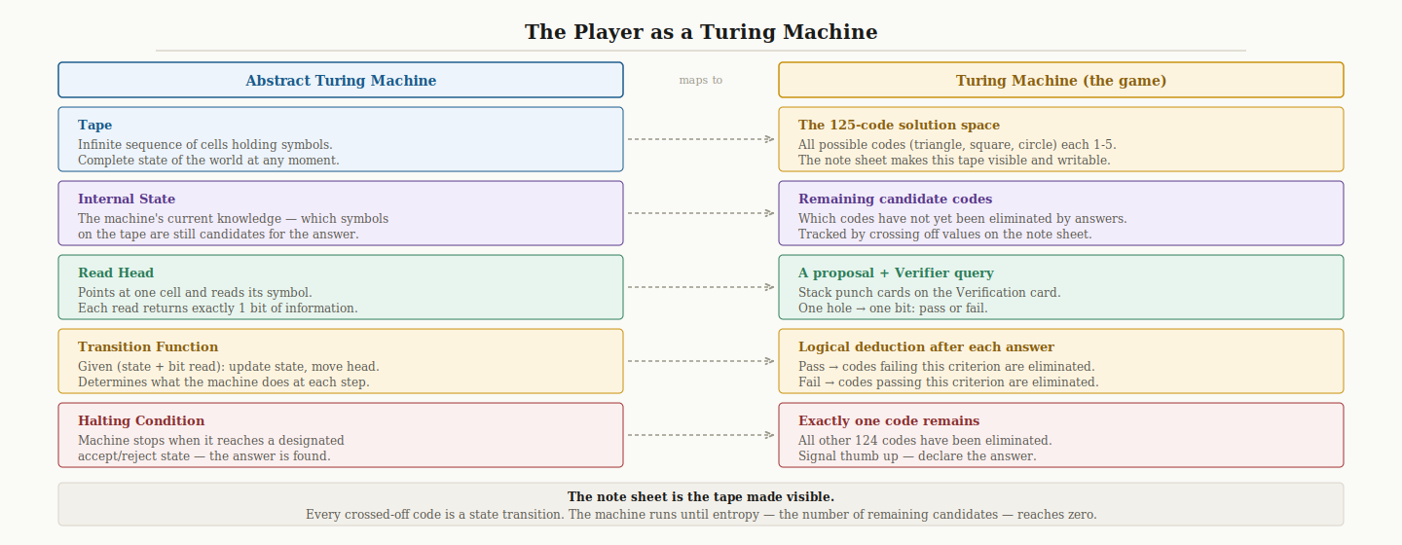Select the Read Head card
1402x545 pixels.
(341, 287)
